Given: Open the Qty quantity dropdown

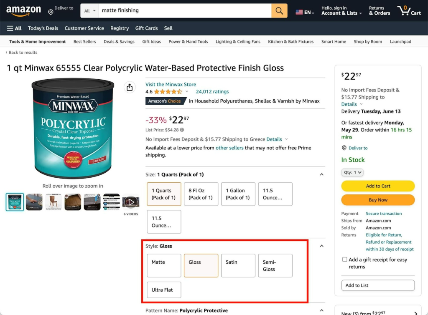Looking at the screenshot, I should coord(352,172).
